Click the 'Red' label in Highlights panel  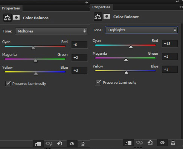(155, 41)
